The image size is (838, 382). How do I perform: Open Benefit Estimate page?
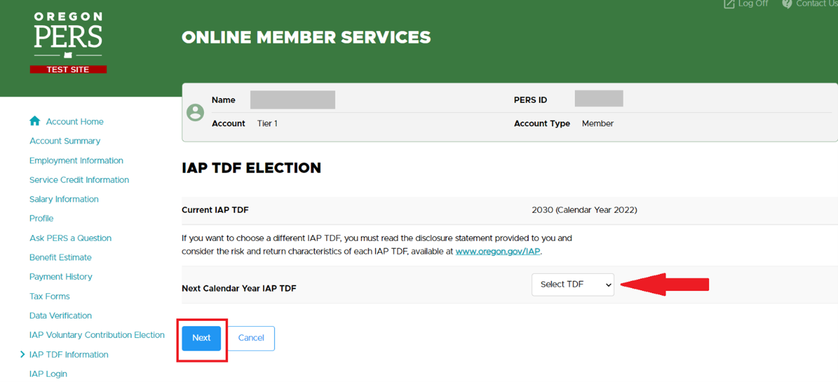coord(60,257)
